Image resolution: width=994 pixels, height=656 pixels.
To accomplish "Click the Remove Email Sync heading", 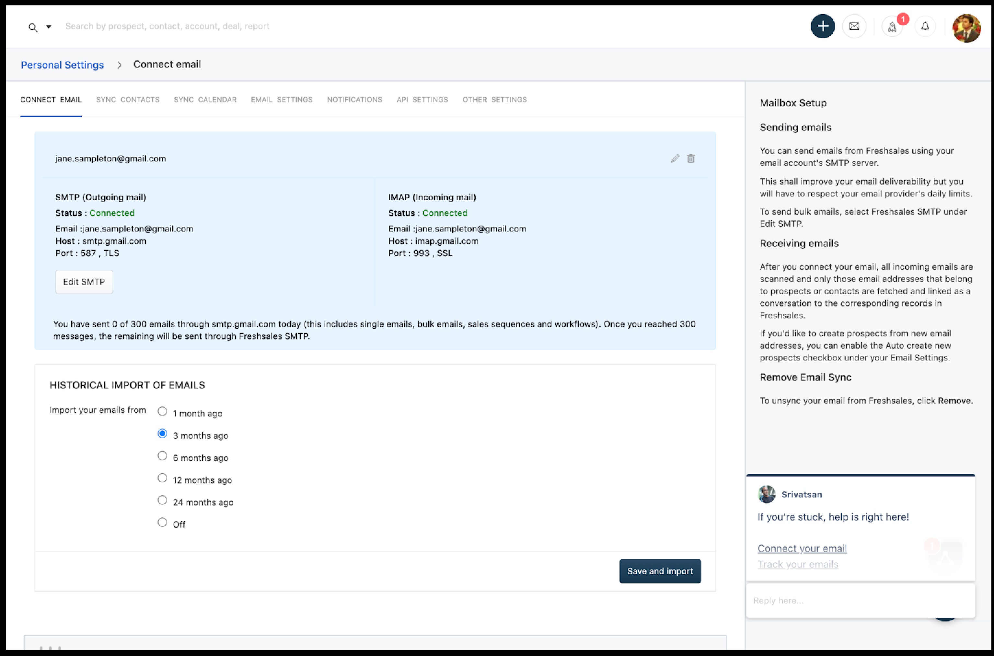I will [805, 377].
